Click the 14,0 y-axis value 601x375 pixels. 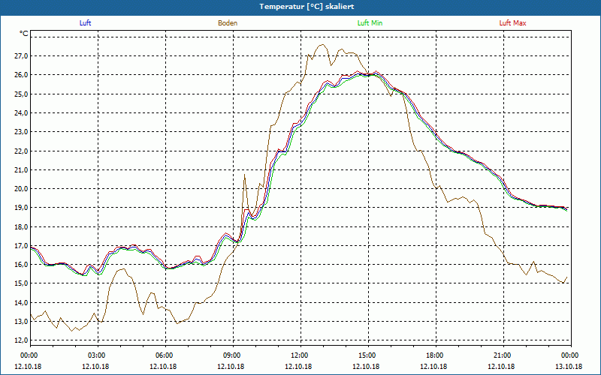pos(21,303)
